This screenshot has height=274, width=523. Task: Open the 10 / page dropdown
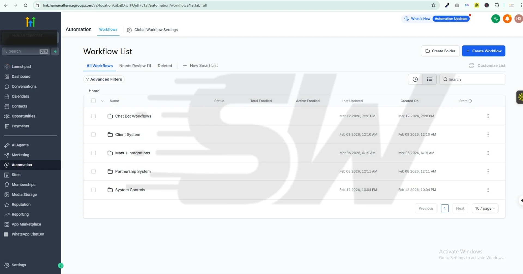[485, 208]
